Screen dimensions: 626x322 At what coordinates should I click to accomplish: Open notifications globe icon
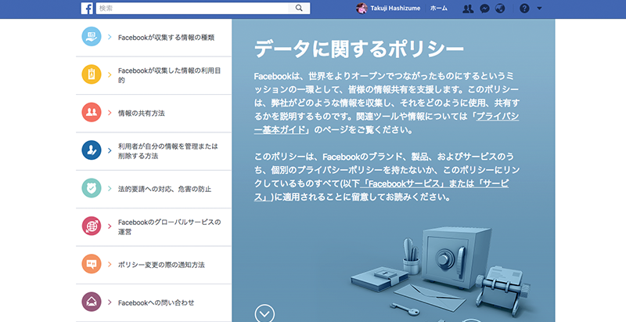click(x=500, y=9)
